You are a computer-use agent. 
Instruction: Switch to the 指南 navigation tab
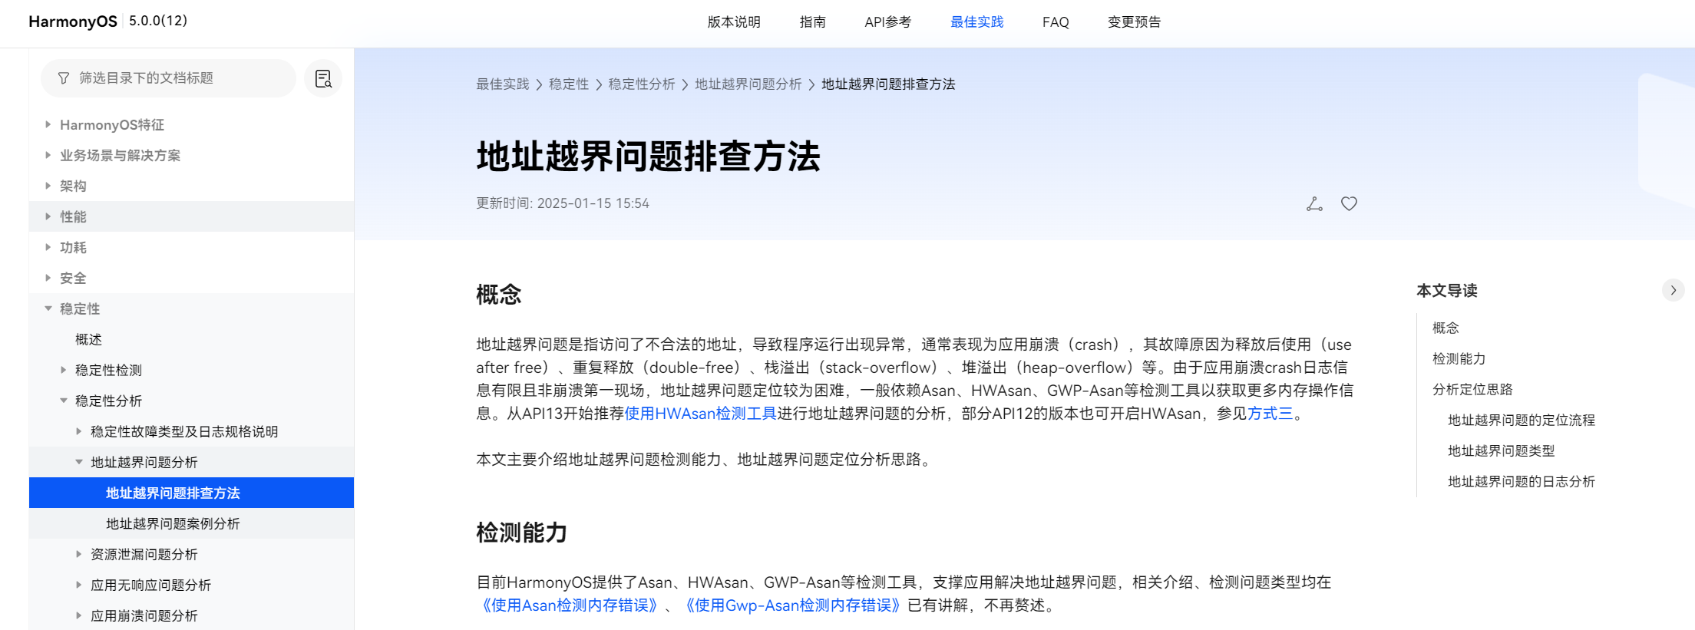pos(812,22)
